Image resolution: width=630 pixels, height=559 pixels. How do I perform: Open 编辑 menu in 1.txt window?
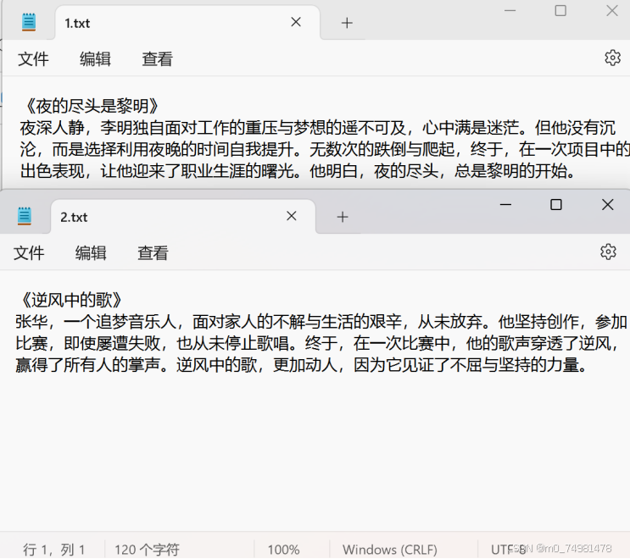(95, 59)
